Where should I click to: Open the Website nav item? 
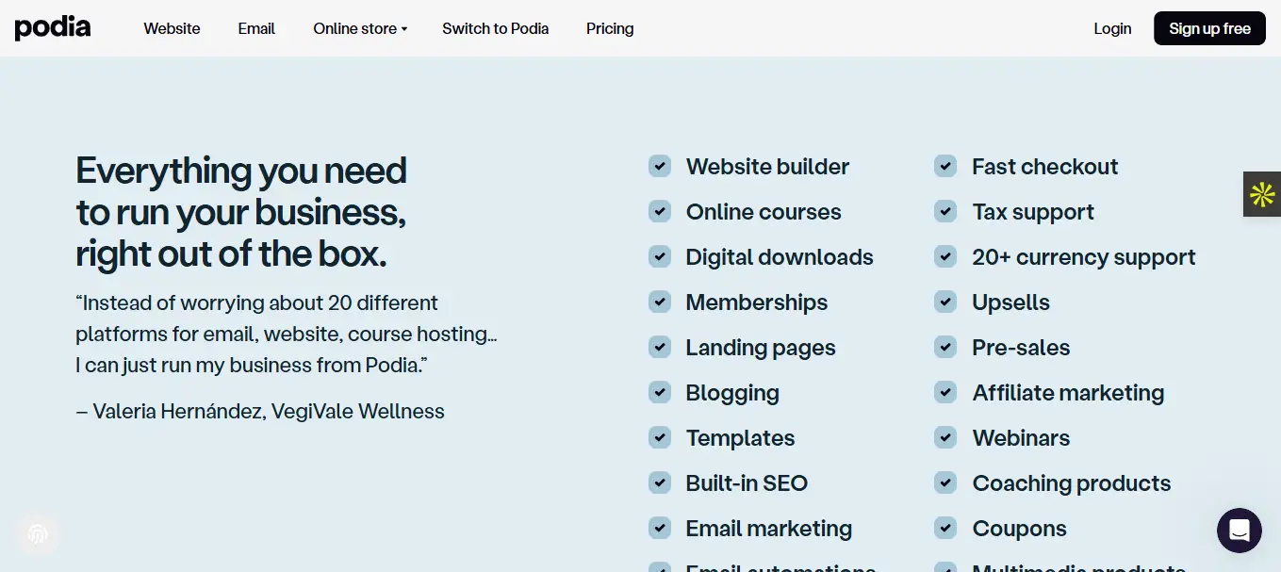click(172, 28)
